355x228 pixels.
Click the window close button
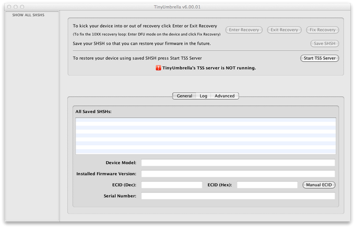[x=9, y=7]
